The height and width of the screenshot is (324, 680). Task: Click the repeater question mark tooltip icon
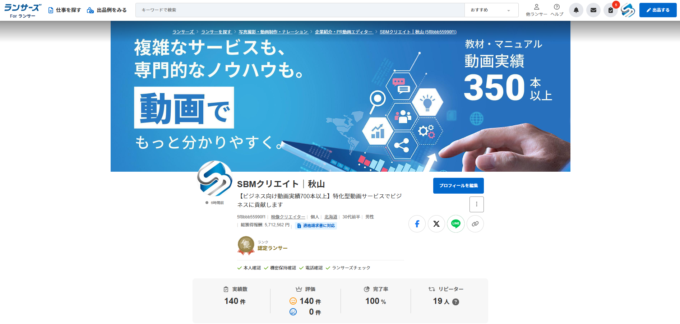pos(455,302)
